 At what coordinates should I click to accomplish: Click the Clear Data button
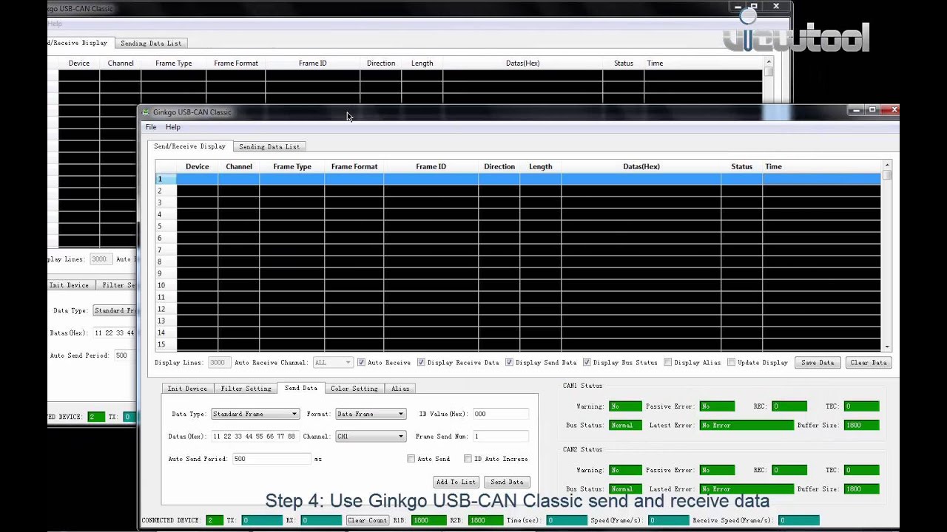pyautogui.click(x=869, y=363)
